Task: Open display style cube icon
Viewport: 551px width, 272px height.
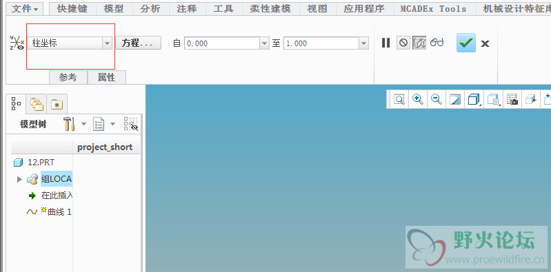Action: tap(474, 100)
